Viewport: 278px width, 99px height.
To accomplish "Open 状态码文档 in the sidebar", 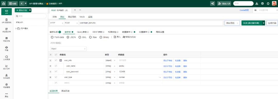I will coord(6,30).
